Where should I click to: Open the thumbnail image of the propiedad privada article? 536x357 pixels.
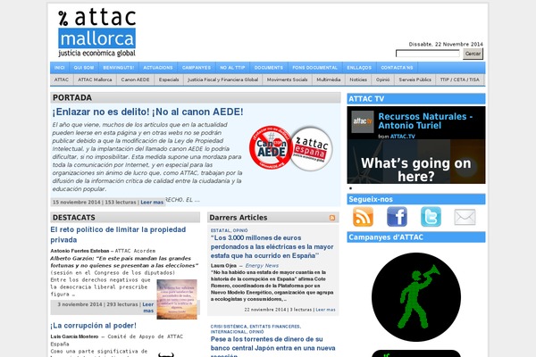177,299
